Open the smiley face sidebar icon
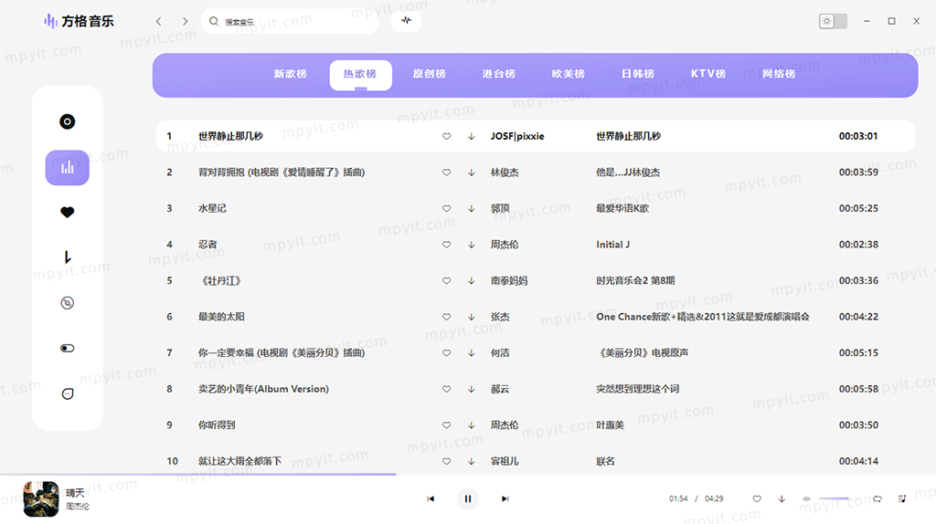936x524 pixels. pos(68,393)
